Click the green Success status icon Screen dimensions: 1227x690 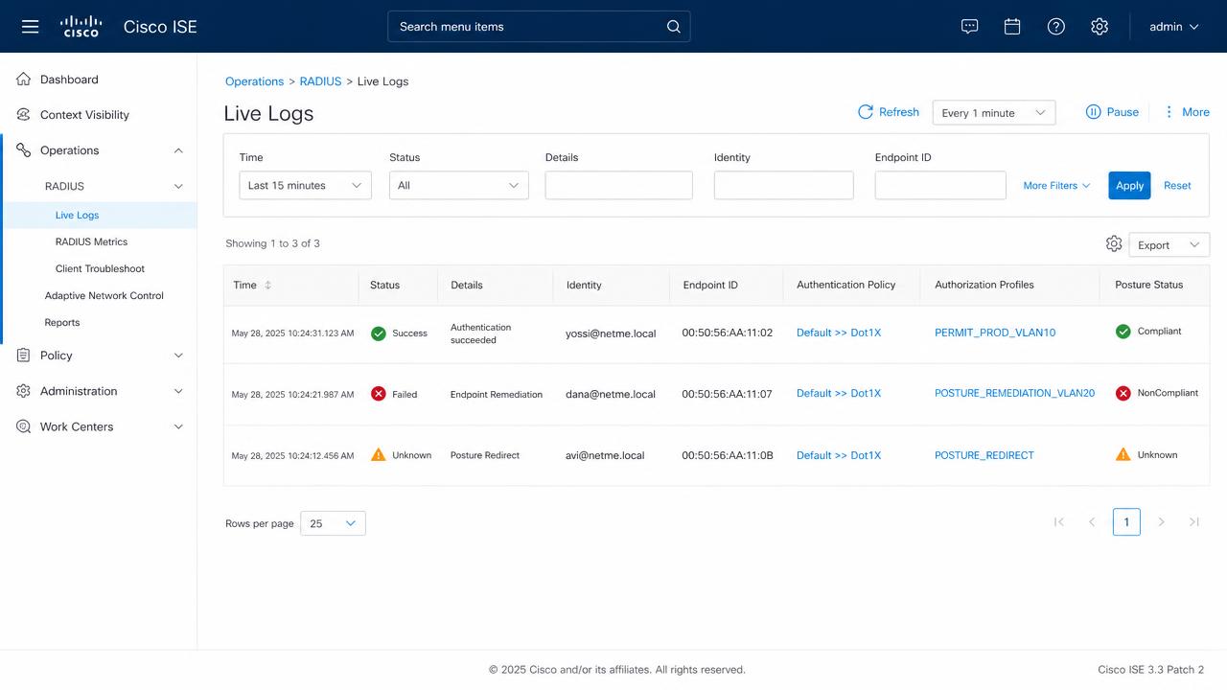pos(379,333)
